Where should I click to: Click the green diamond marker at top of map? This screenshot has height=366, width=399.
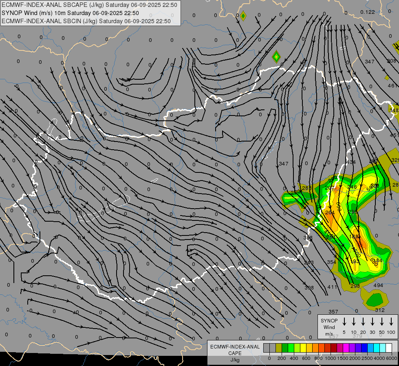click(x=243, y=16)
